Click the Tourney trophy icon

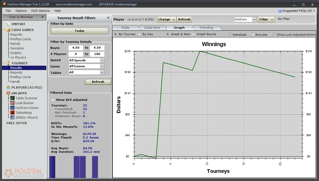(8, 63)
